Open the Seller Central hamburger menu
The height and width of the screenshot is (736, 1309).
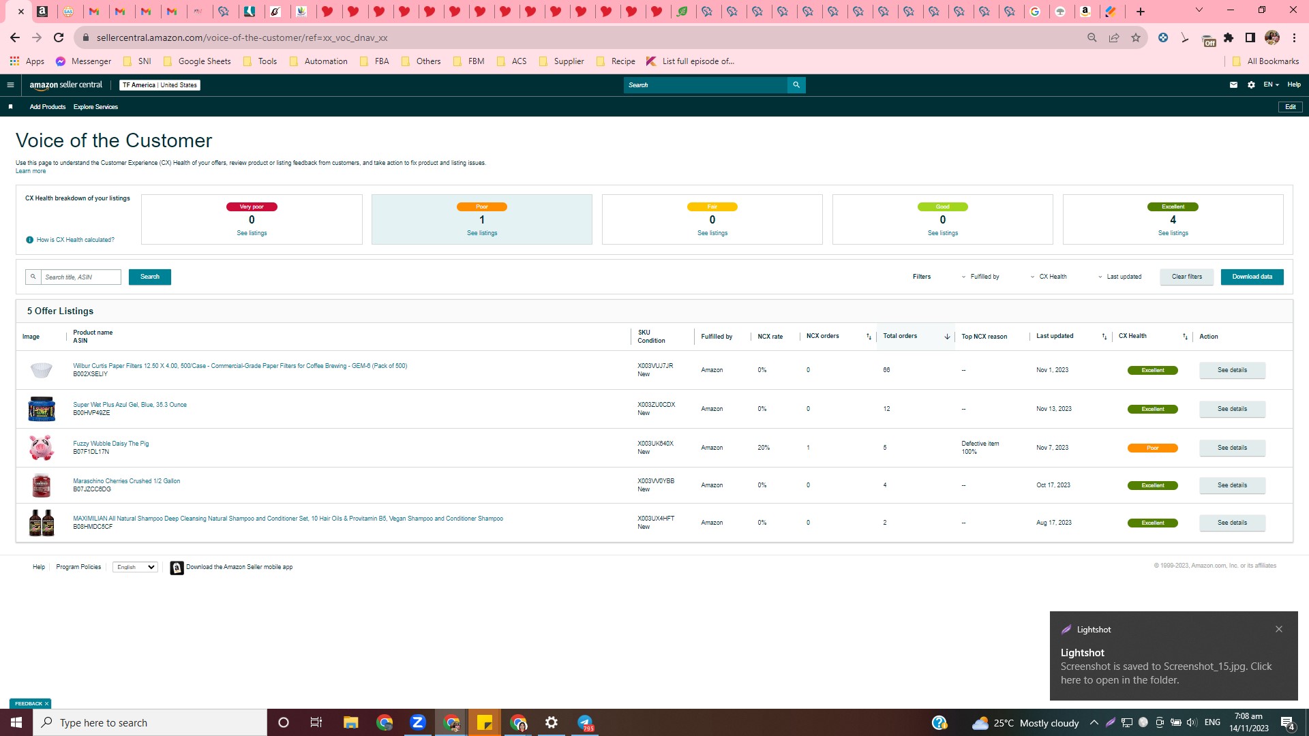click(10, 85)
